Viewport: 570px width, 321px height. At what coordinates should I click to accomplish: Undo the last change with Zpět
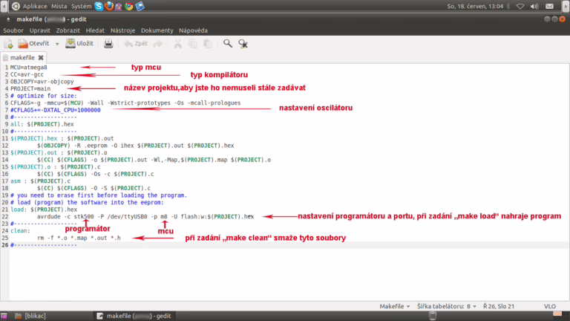[x=136, y=44]
